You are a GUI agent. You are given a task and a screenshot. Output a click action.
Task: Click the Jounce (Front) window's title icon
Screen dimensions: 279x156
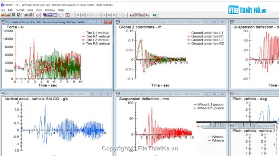118,94
